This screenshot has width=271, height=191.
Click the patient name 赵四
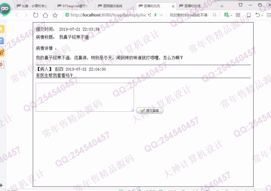[x=59, y=69]
